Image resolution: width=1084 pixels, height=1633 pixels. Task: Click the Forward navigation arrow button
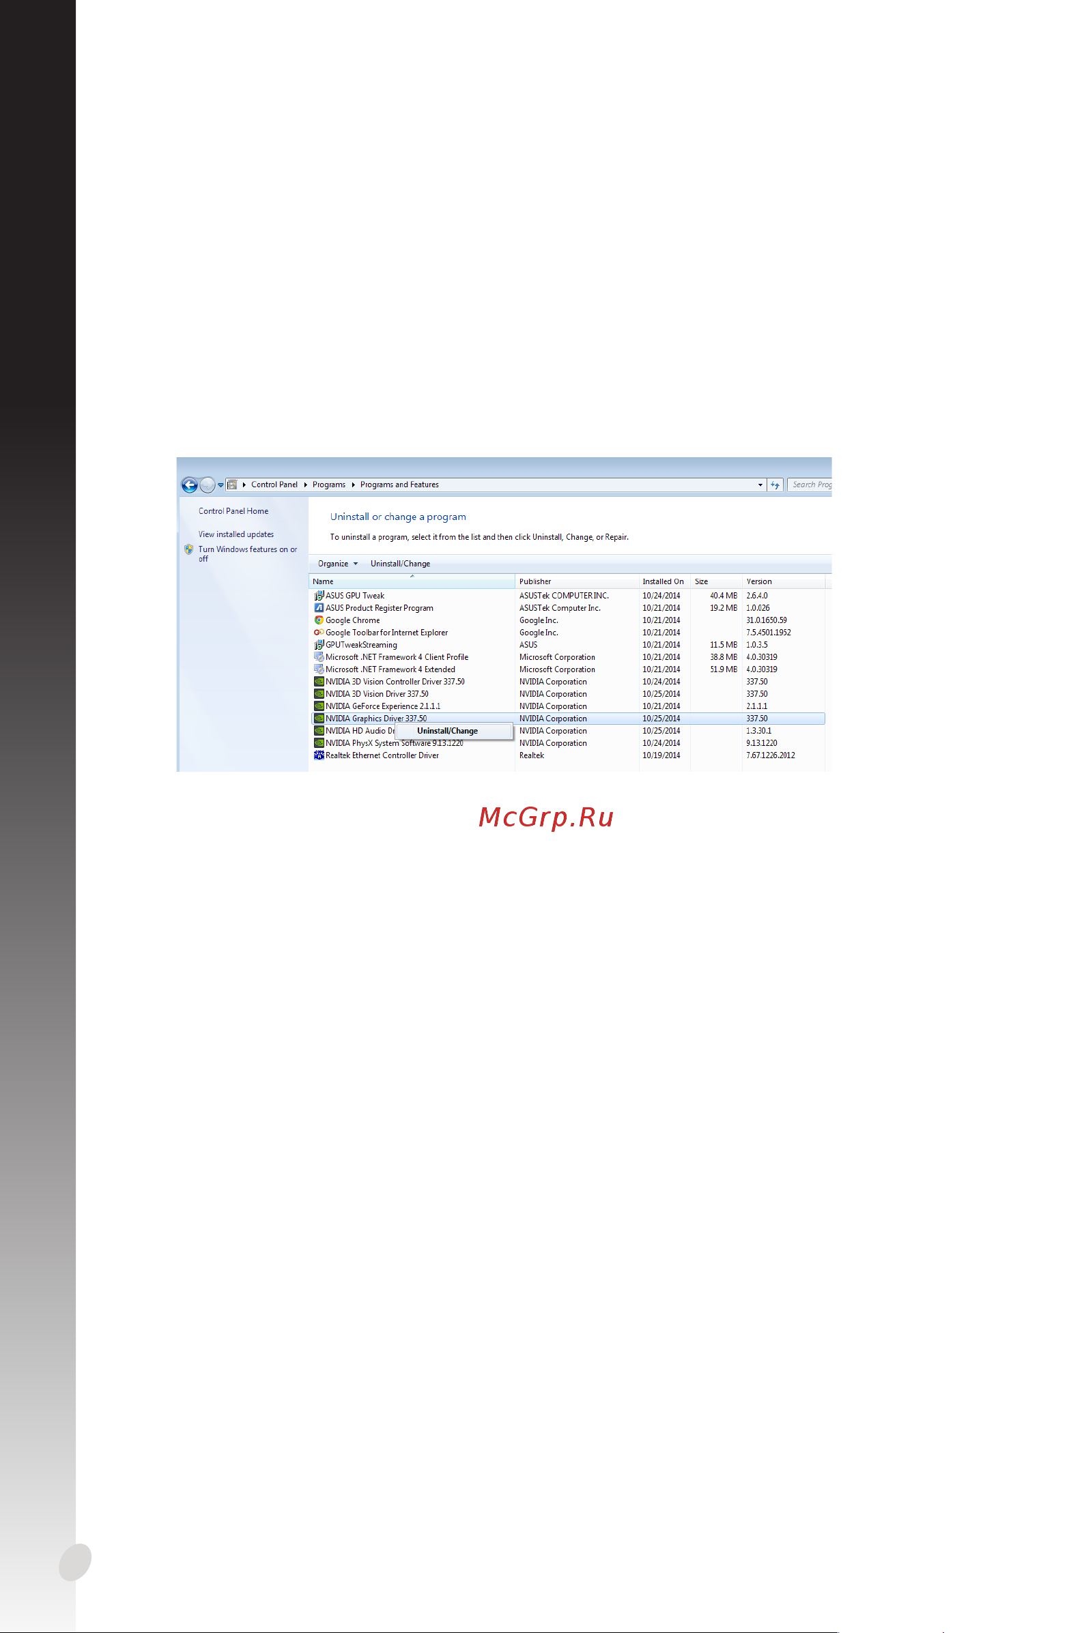coord(208,485)
